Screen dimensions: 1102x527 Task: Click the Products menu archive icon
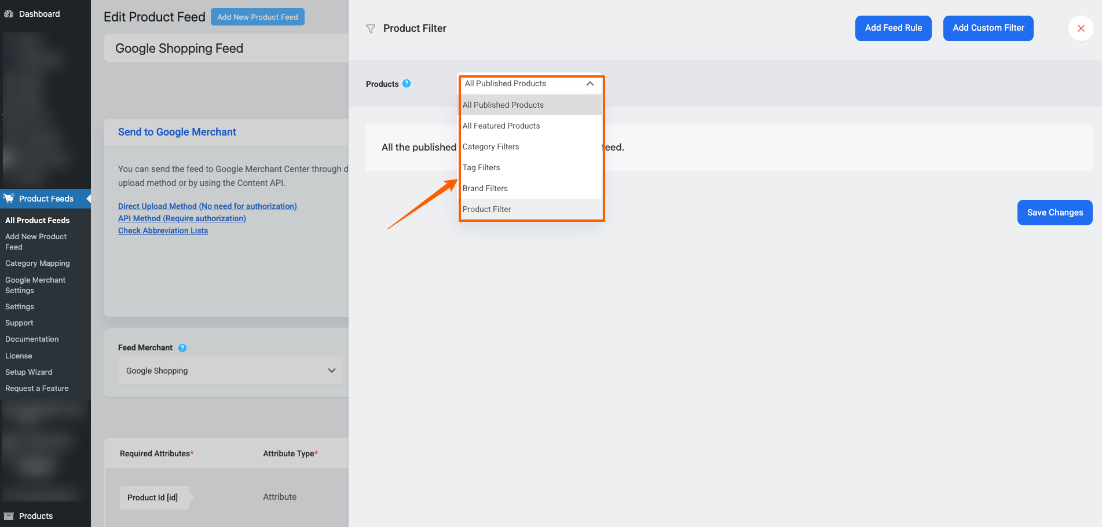9,516
